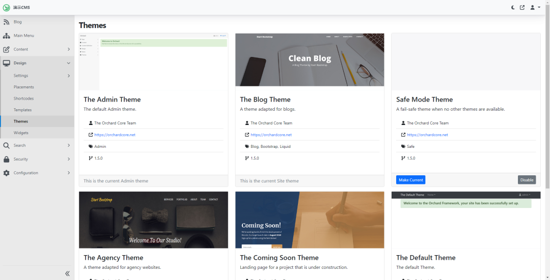Click the Admin Theme external link icon
The width and height of the screenshot is (550, 280).
(x=91, y=135)
